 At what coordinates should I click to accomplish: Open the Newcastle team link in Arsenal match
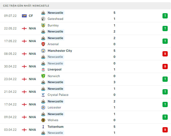pos(55,38)
